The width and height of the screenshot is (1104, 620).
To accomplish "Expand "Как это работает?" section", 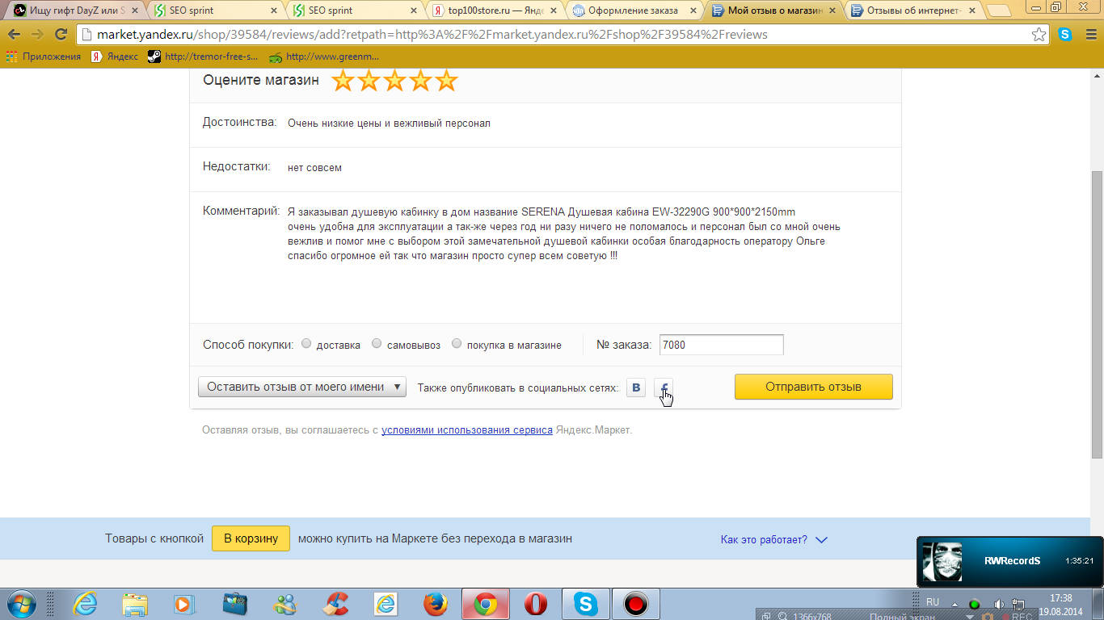I will tap(774, 539).
